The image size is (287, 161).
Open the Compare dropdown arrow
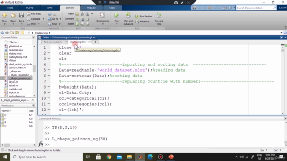(x=43, y=19)
